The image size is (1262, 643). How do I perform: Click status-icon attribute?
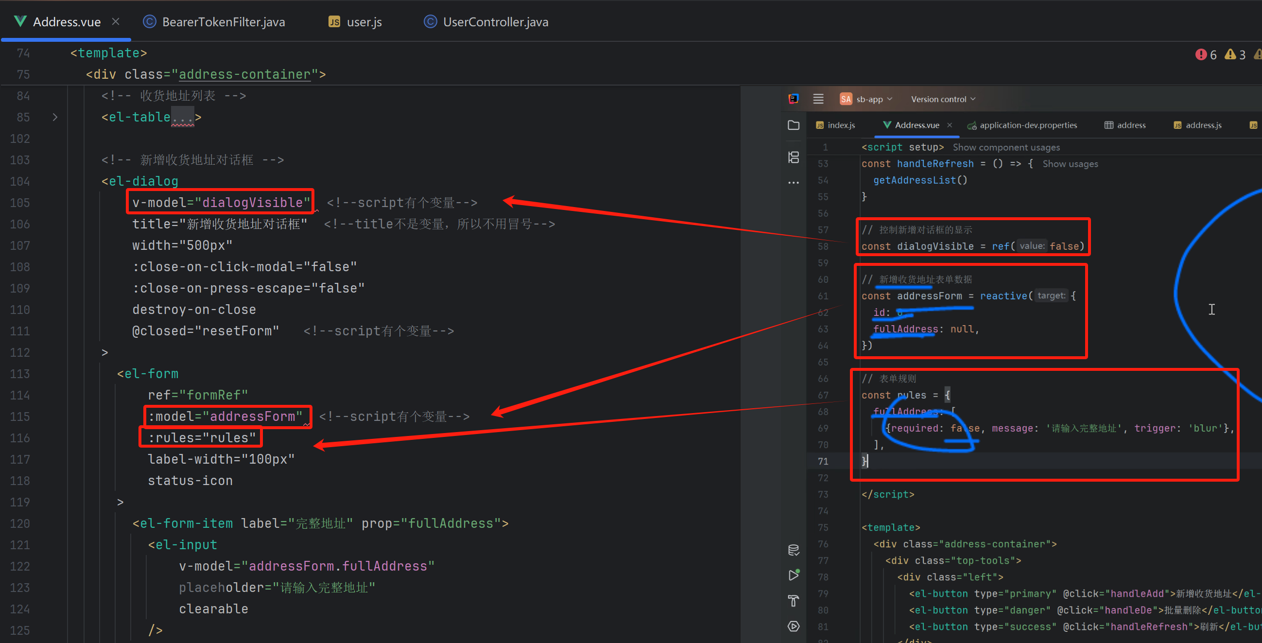[190, 481]
